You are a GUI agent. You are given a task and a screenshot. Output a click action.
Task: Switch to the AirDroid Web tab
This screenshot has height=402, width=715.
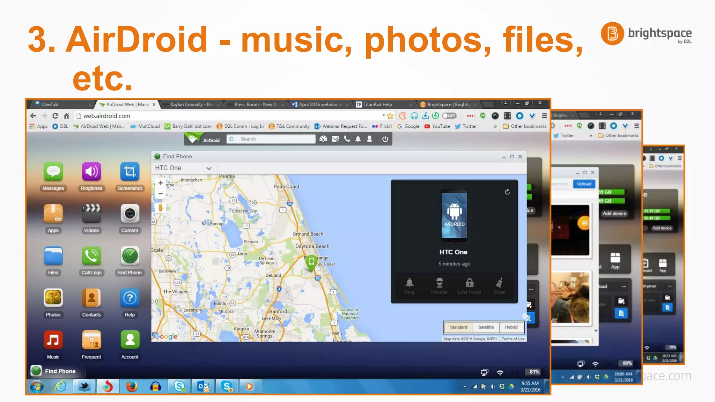tap(127, 104)
